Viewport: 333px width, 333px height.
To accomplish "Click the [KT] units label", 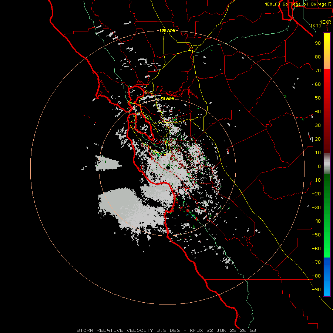I will click(x=316, y=26).
